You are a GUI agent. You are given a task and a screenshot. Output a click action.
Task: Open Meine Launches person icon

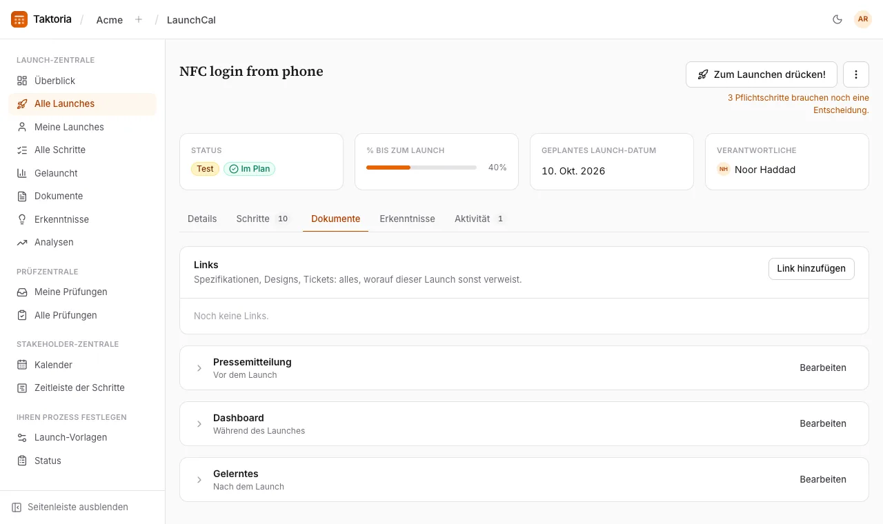click(22, 127)
